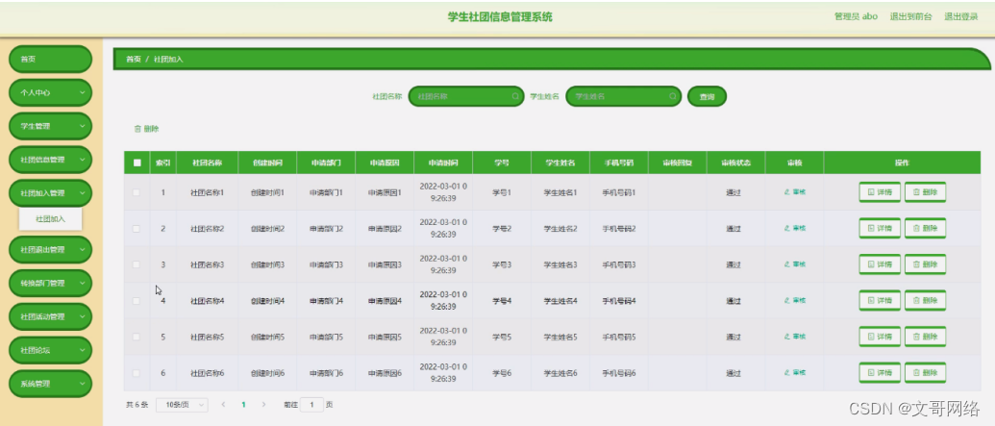Check the checkbox for 社团名称6 row
The height and width of the screenshot is (426, 995).
pyautogui.click(x=137, y=373)
